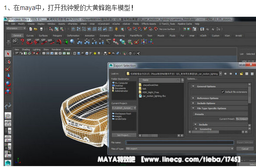
Task: Collapse the General Options section
Action: 193,86
